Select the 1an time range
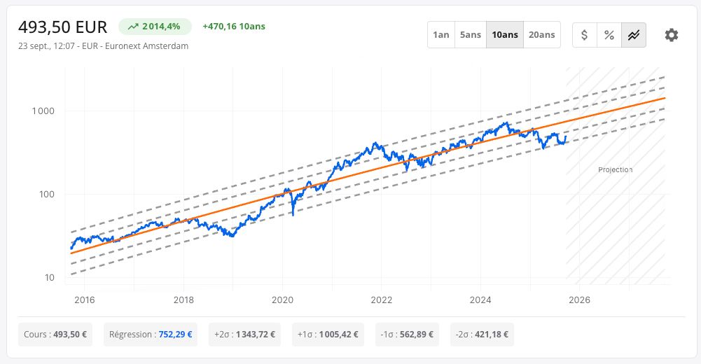The image size is (701, 364). [x=440, y=35]
